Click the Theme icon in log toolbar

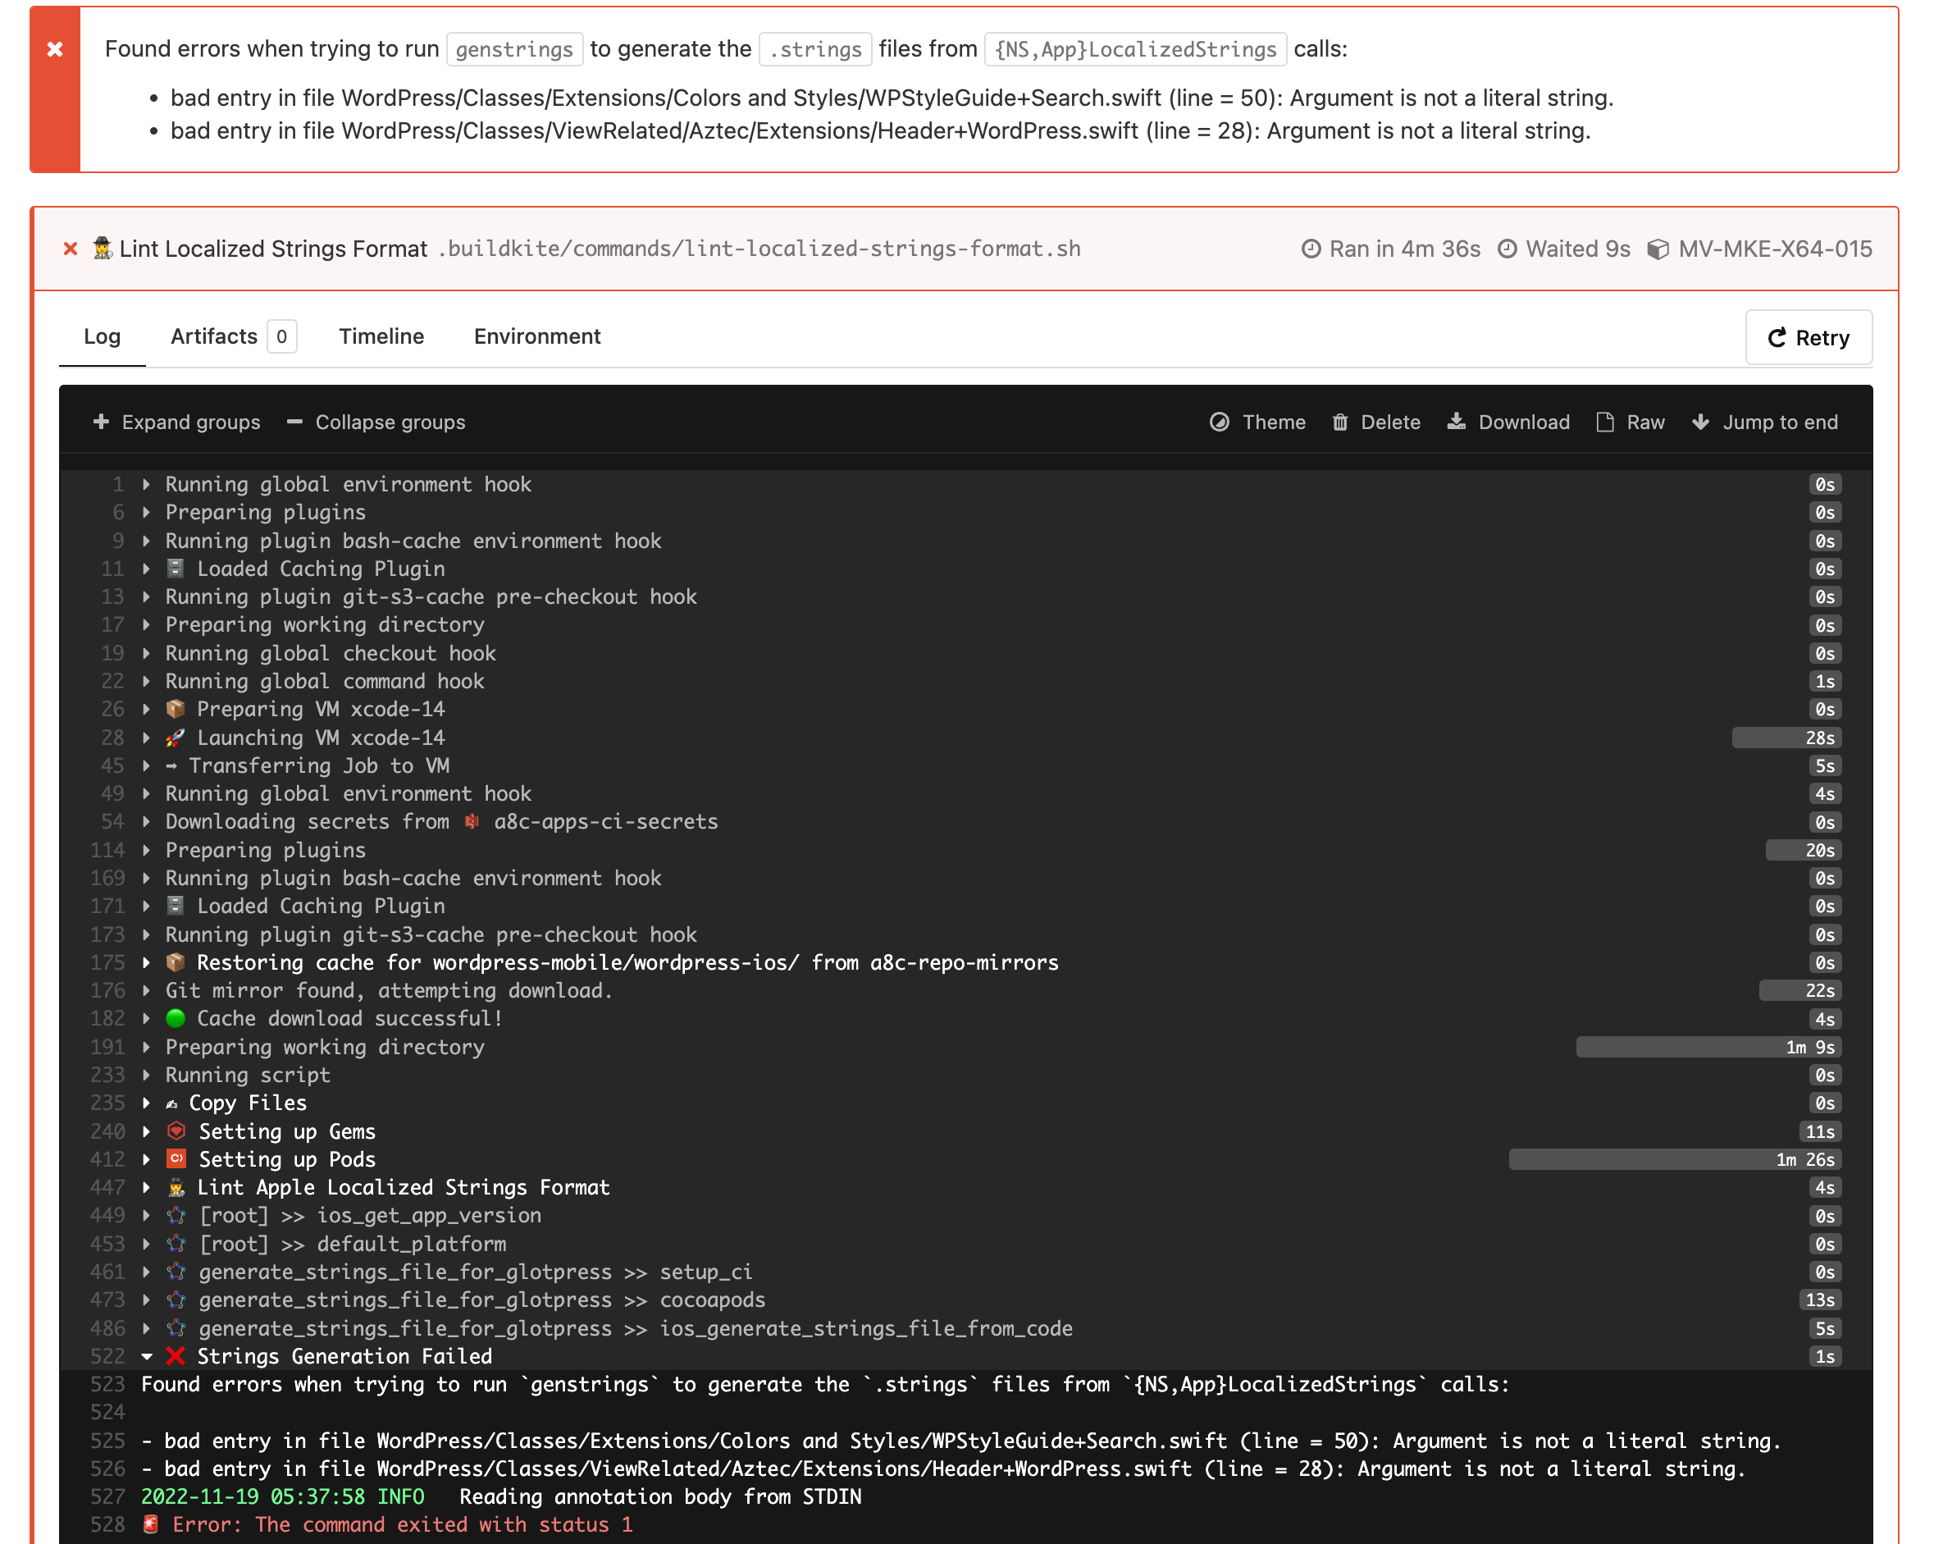[x=1219, y=422]
